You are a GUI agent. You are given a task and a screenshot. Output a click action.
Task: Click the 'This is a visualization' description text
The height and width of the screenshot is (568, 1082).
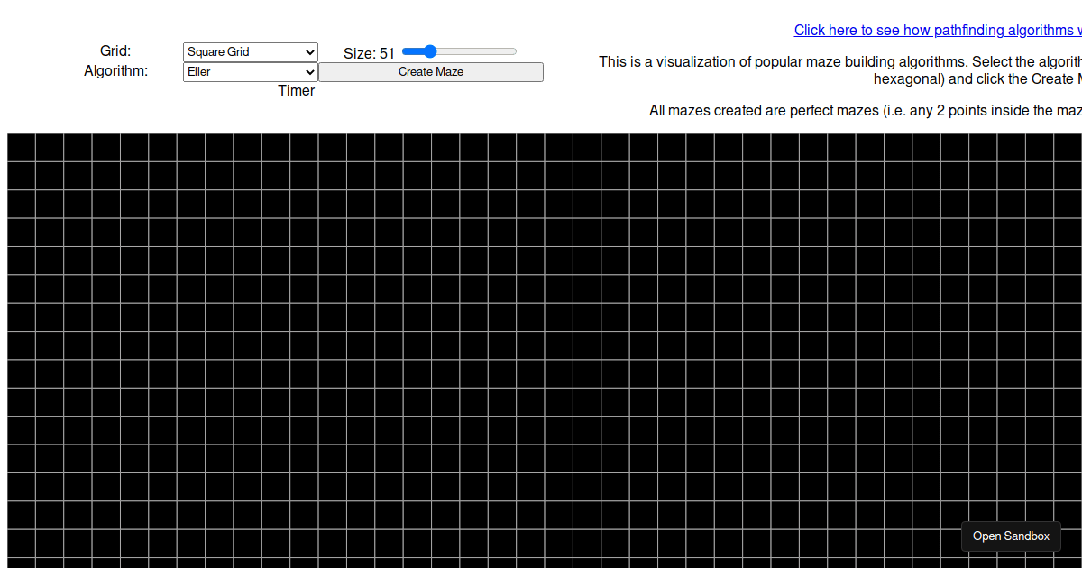[x=840, y=70]
